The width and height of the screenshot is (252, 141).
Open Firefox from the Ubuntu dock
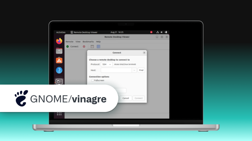click(x=59, y=41)
